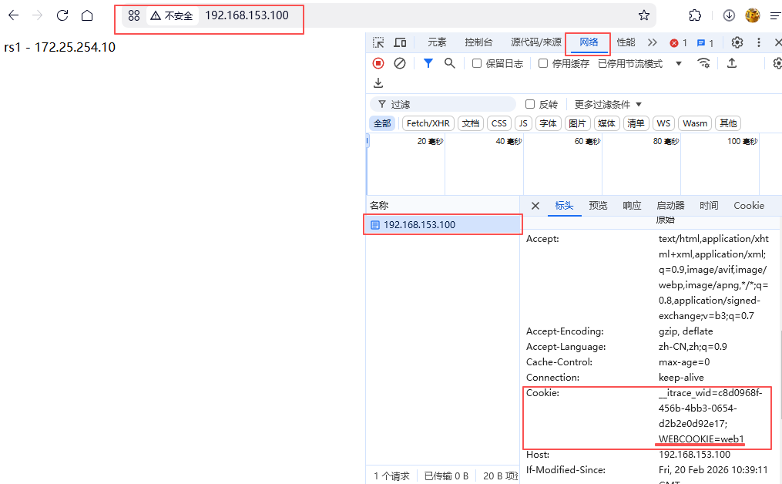Open the browser downloads icon

point(729,15)
